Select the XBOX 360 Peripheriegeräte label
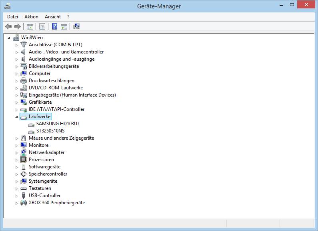The image size is (318, 231). tap(57, 203)
